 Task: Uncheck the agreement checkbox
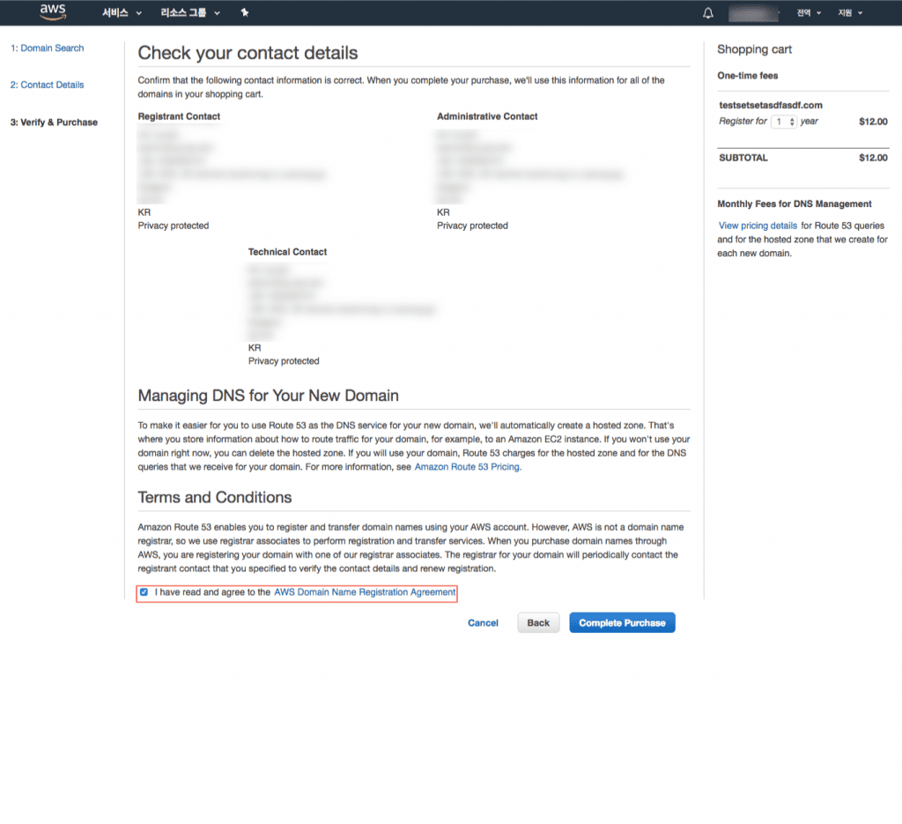click(144, 592)
